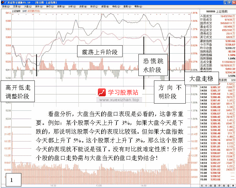Switch to the 价 tab at panel bottom
The image size is (236, 188).
point(206,186)
